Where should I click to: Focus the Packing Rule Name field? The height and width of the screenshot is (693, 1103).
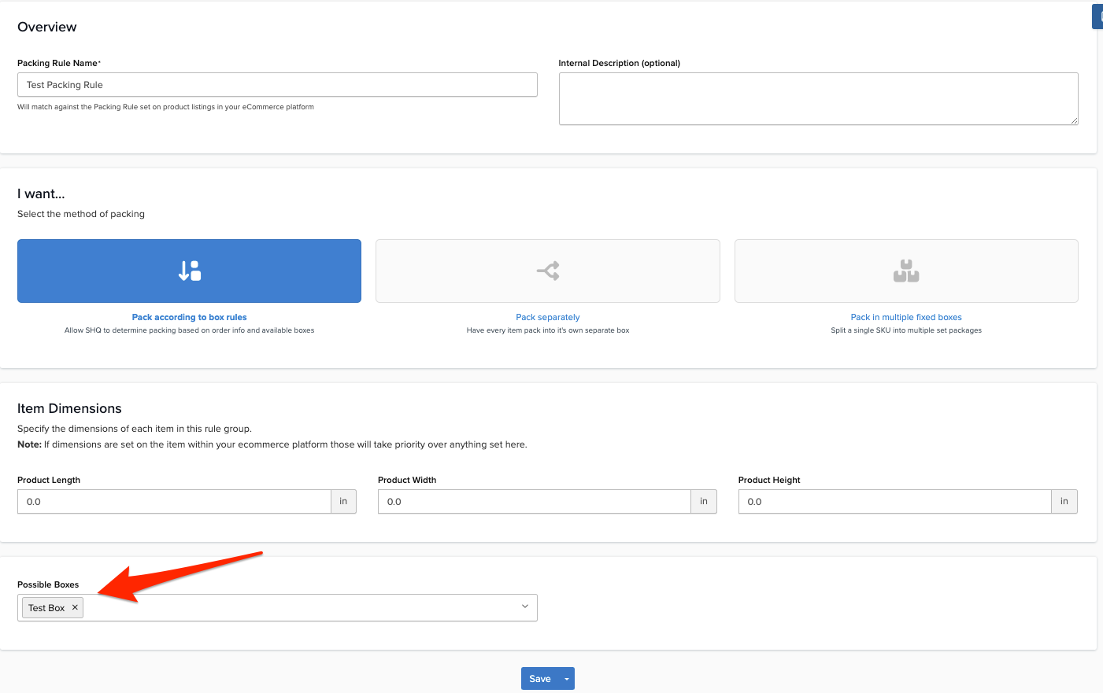point(277,85)
